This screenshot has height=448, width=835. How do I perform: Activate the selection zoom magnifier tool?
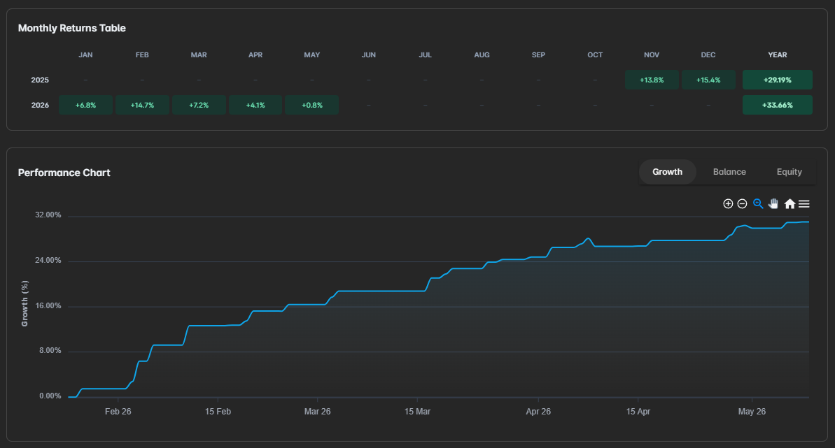tap(758, 204)
